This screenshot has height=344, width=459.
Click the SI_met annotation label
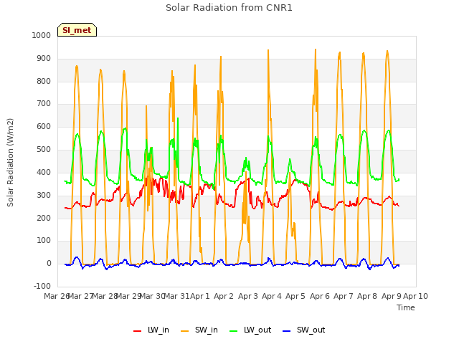77,30
